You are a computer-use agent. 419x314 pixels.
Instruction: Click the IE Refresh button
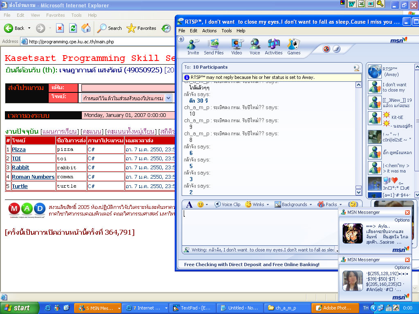click(73, 28)
